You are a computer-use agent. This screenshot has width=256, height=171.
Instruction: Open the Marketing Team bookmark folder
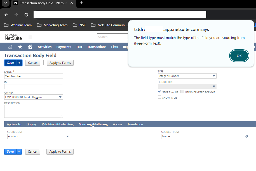point(52,25)
